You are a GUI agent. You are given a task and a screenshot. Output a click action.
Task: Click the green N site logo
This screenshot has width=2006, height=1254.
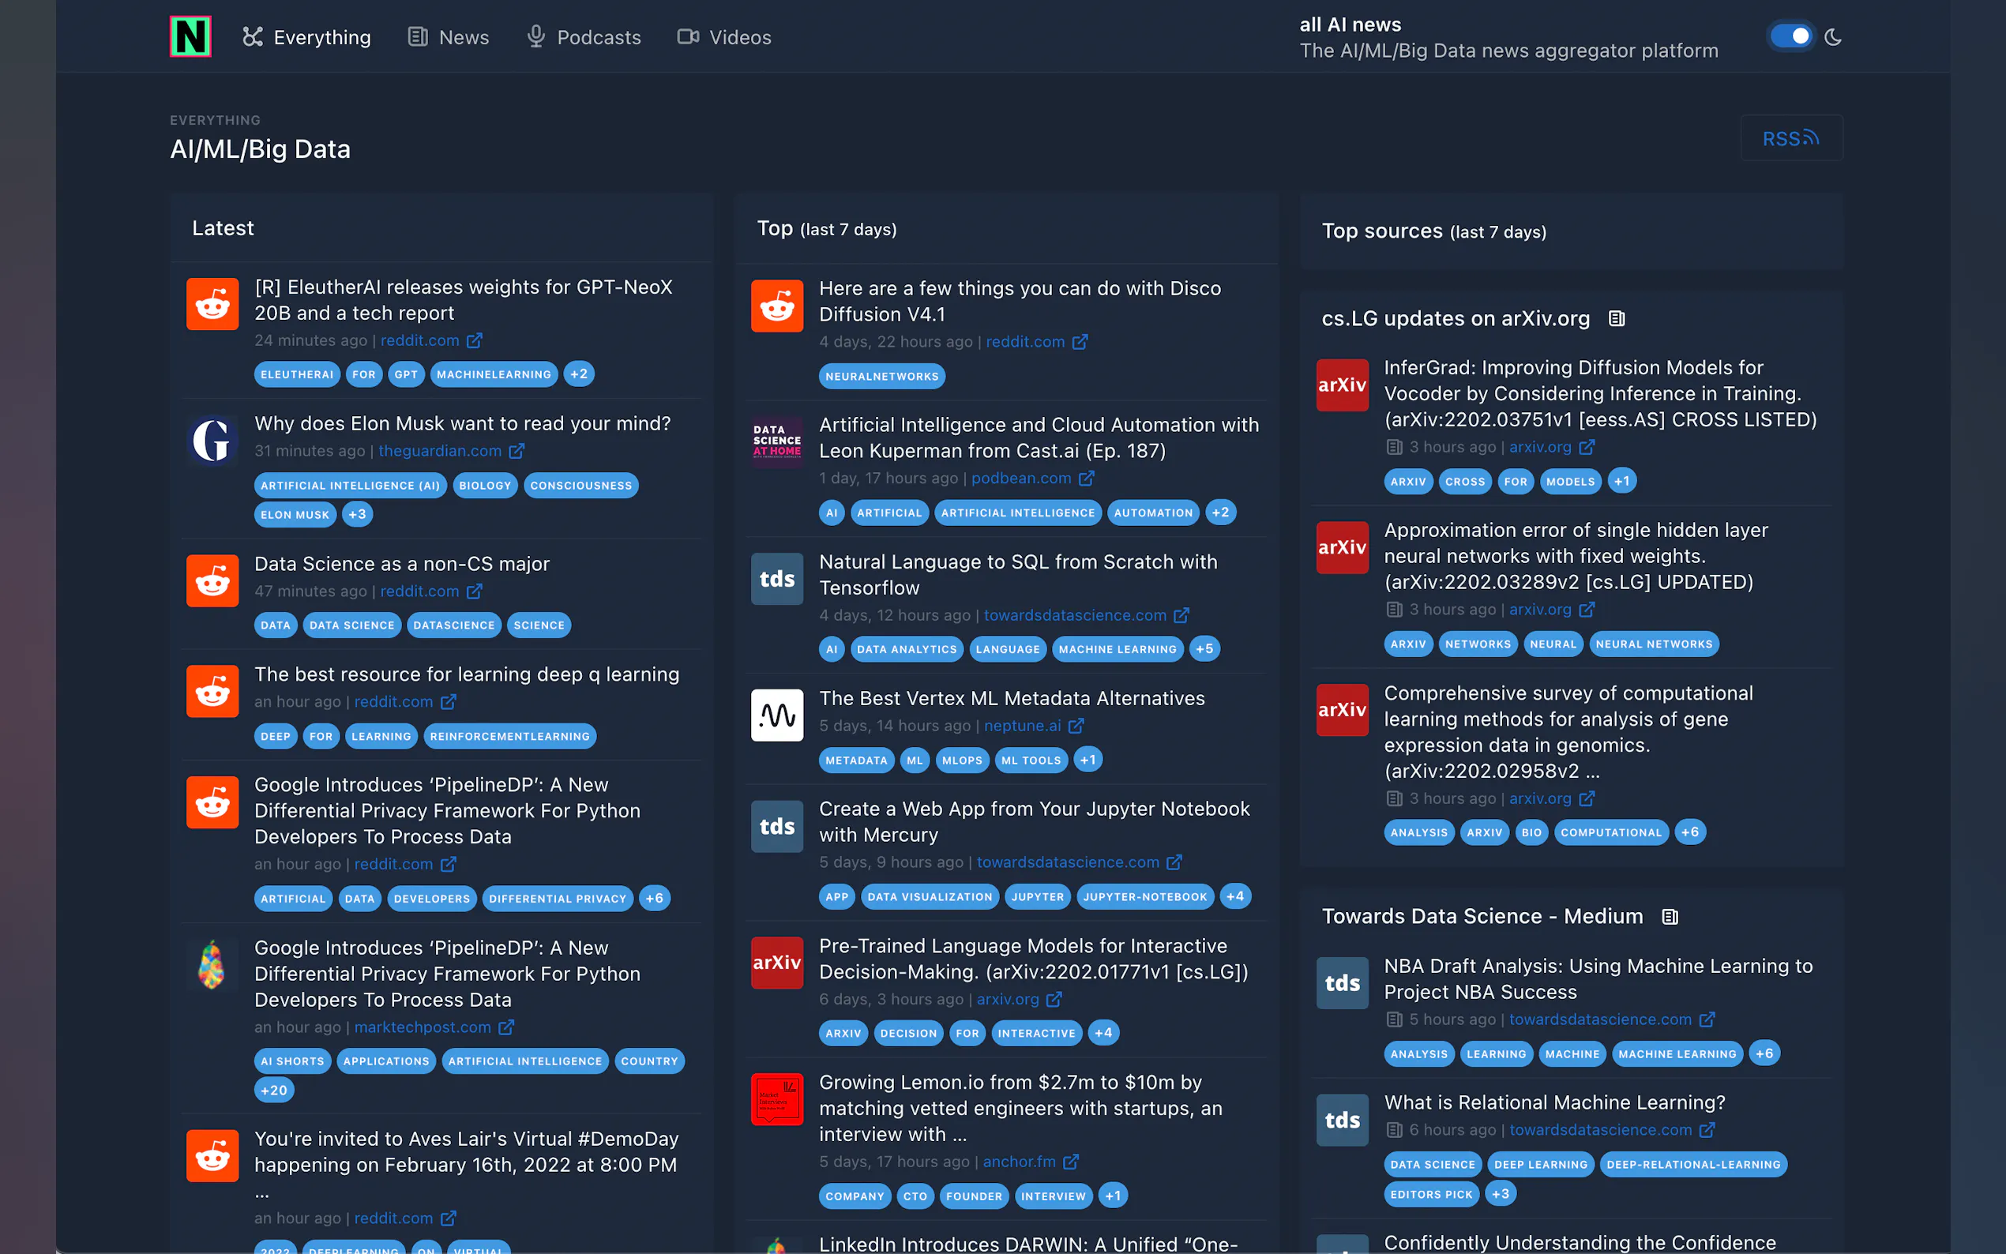click(190, 36)
